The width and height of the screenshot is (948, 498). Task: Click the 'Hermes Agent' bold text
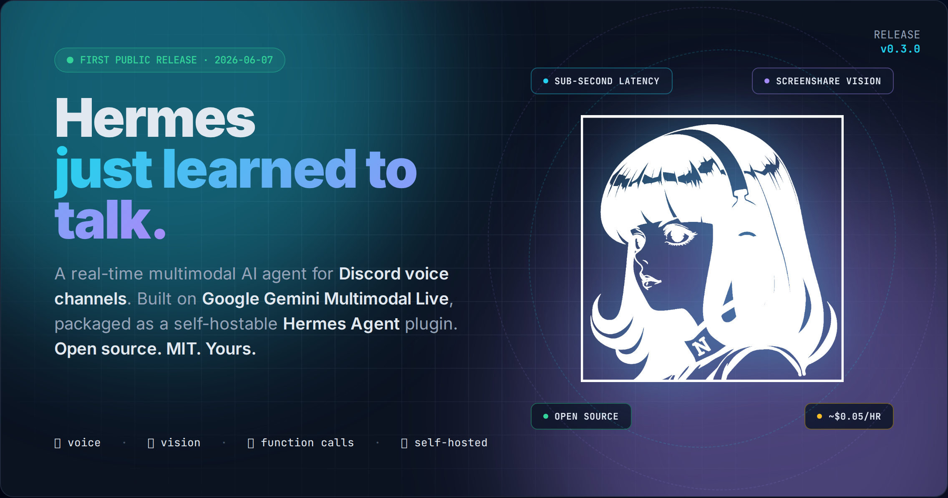click(341, 324)
